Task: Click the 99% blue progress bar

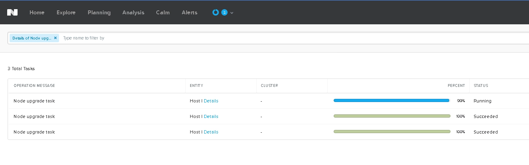Action: click(391, 101)
